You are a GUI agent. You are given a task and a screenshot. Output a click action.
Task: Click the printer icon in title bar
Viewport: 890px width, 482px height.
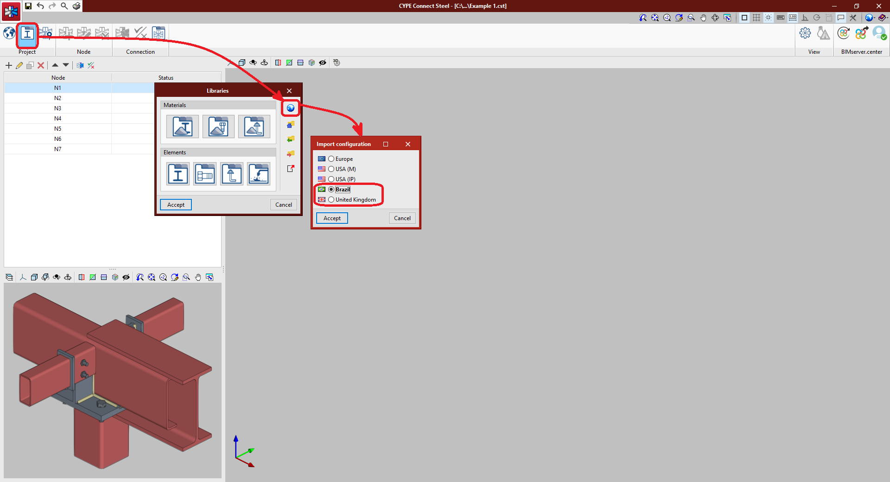(76, 6)
